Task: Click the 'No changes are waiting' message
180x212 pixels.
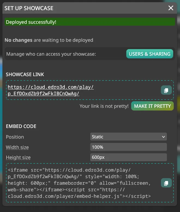Action: tap(49, 40)
